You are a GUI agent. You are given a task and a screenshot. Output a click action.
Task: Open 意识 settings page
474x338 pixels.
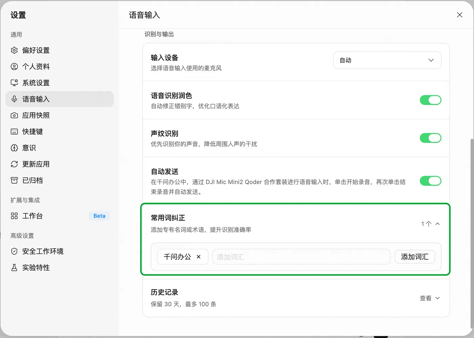coord(60,148)
